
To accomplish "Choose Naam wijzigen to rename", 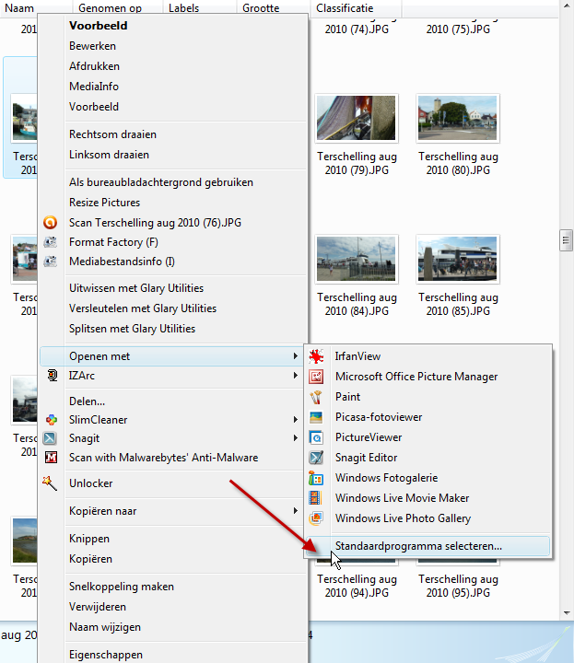I will [x=105, y=627].
